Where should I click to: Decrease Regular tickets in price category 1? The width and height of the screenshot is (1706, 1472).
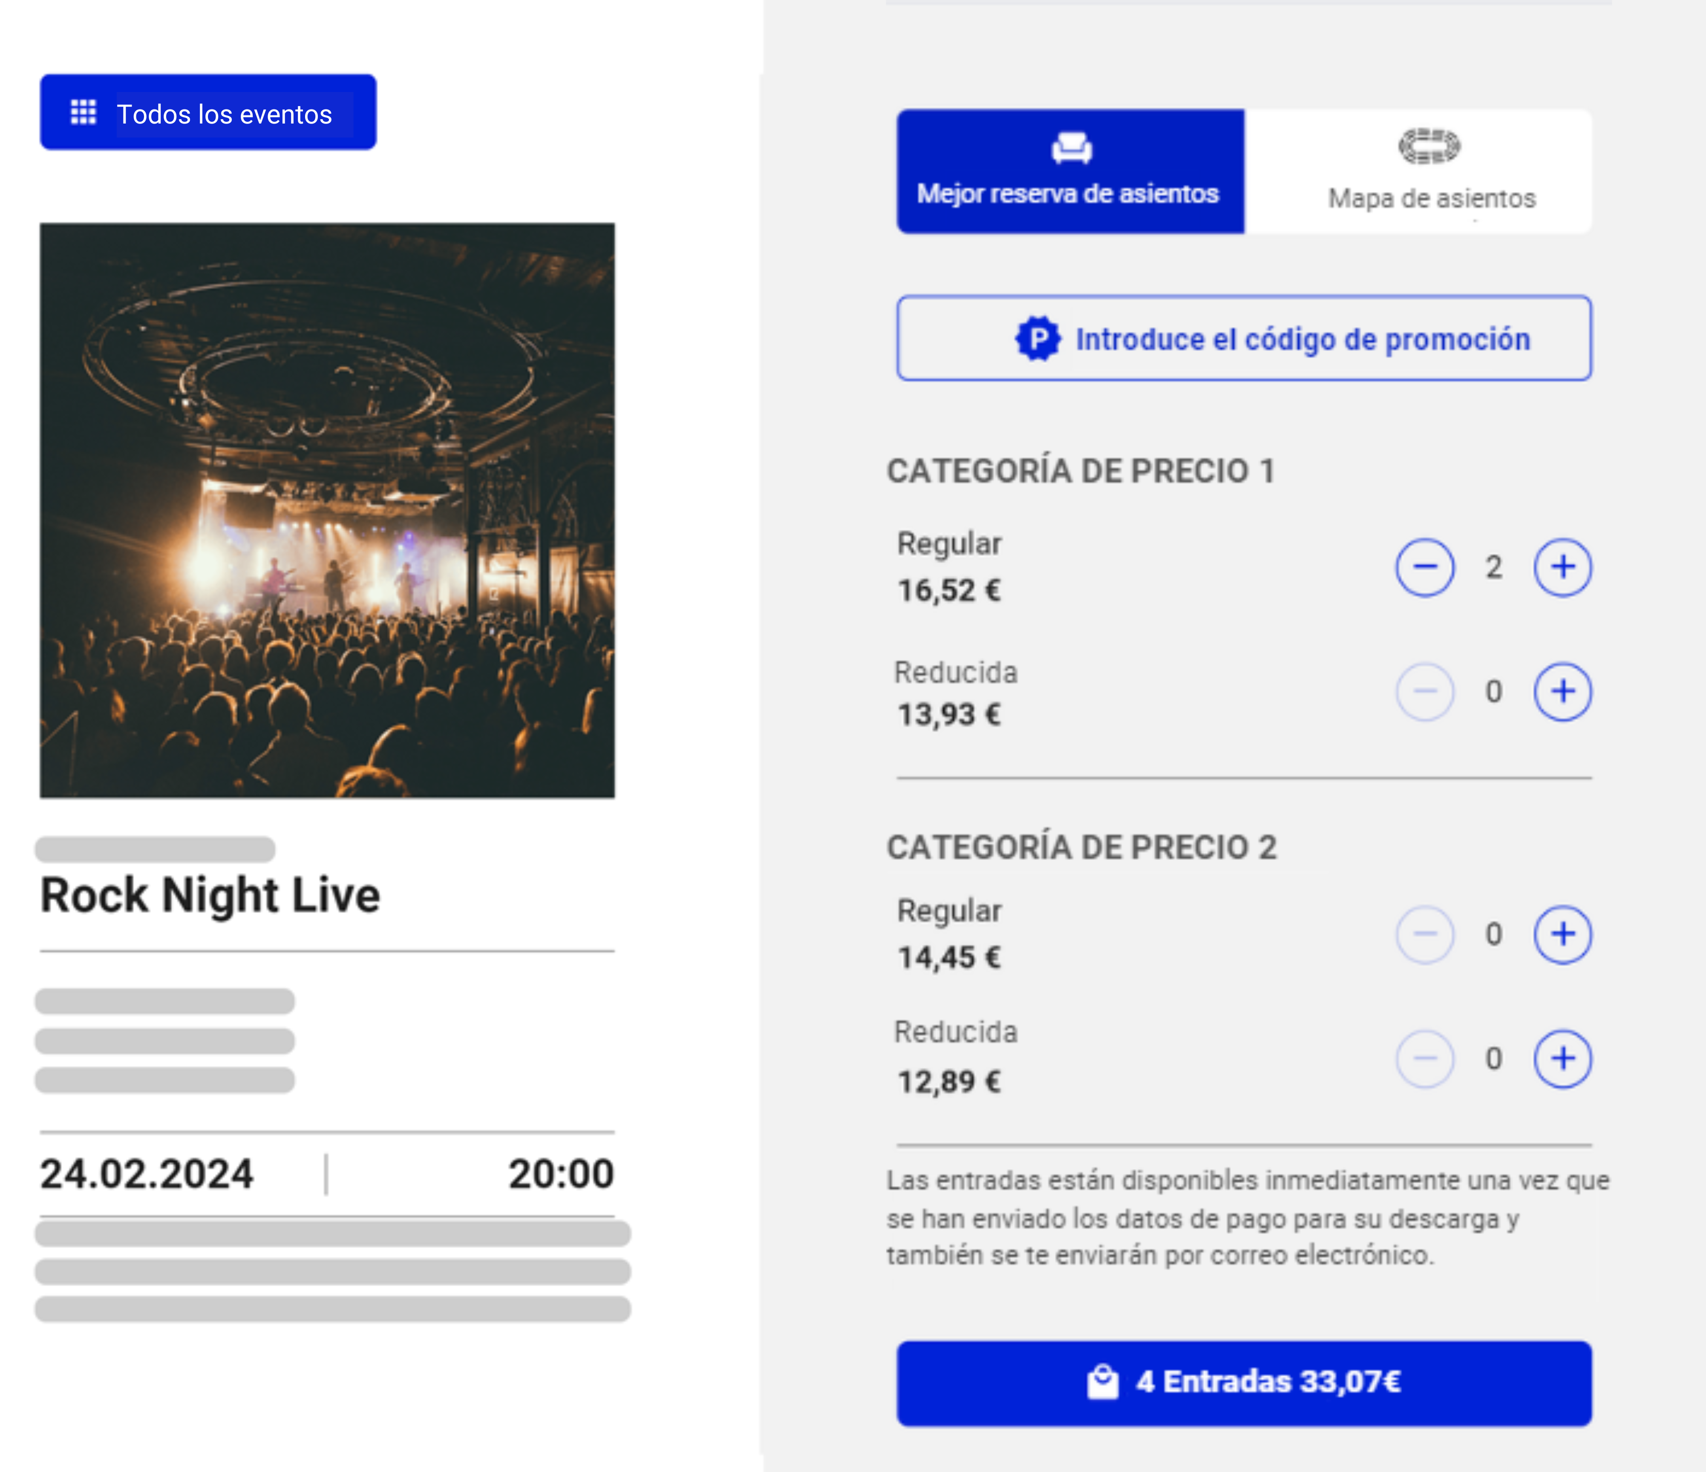point(1424,567)
